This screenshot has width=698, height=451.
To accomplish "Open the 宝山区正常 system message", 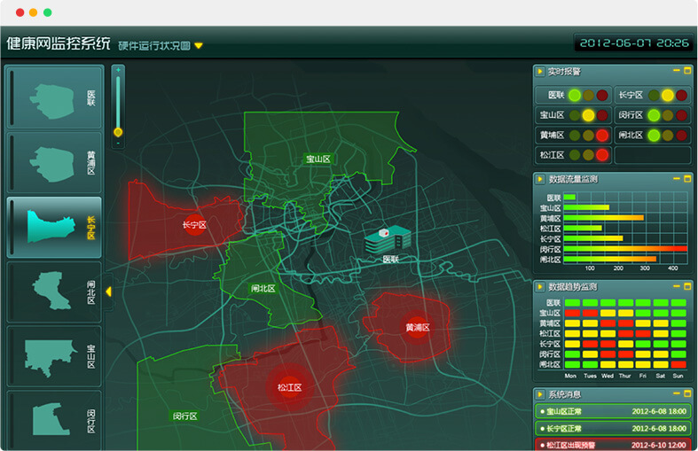I will (x=612, y=411).
